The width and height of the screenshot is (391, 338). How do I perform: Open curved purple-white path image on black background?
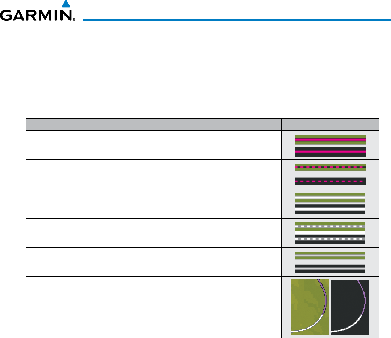pos(350,307)
